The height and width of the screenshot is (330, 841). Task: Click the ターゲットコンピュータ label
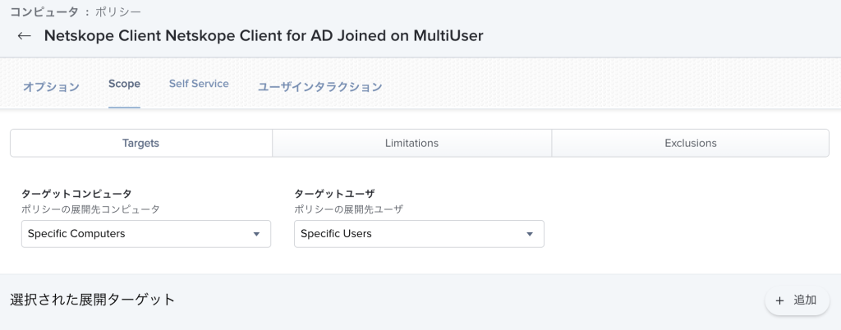(x=76, y=194)
